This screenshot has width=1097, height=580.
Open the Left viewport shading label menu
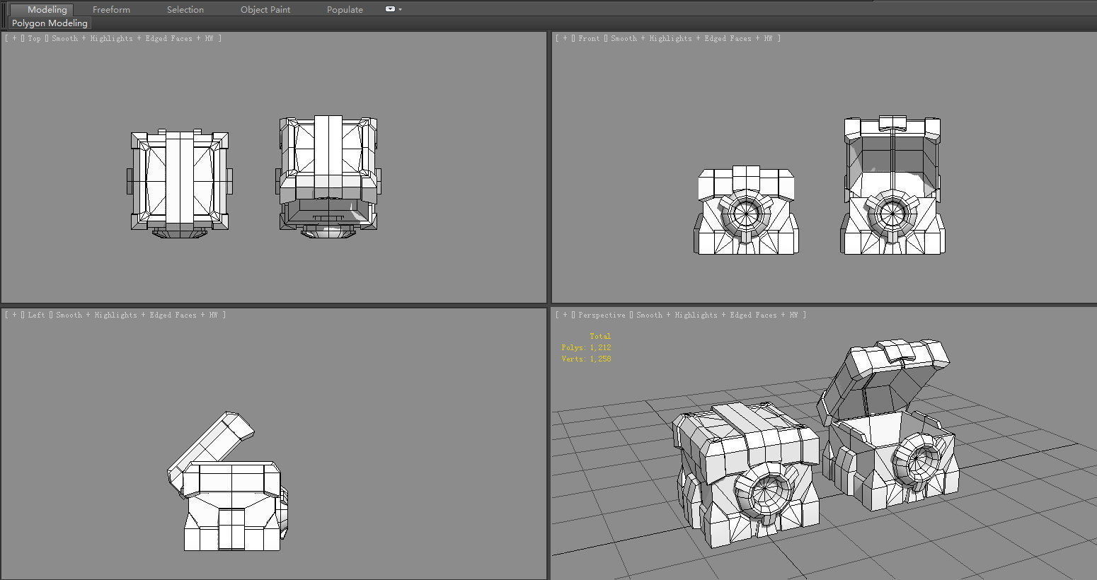coord(137,315)
